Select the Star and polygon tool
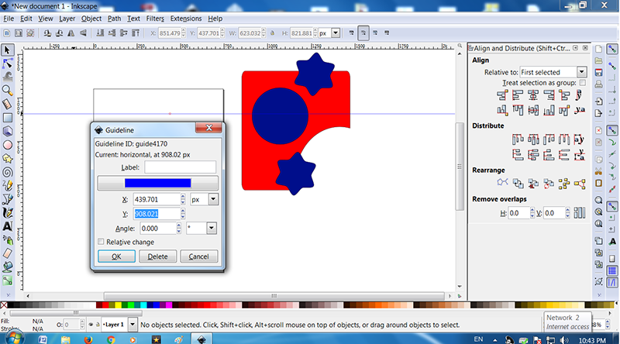The height and width of the screenshot is (344, 620). point(8,159)
